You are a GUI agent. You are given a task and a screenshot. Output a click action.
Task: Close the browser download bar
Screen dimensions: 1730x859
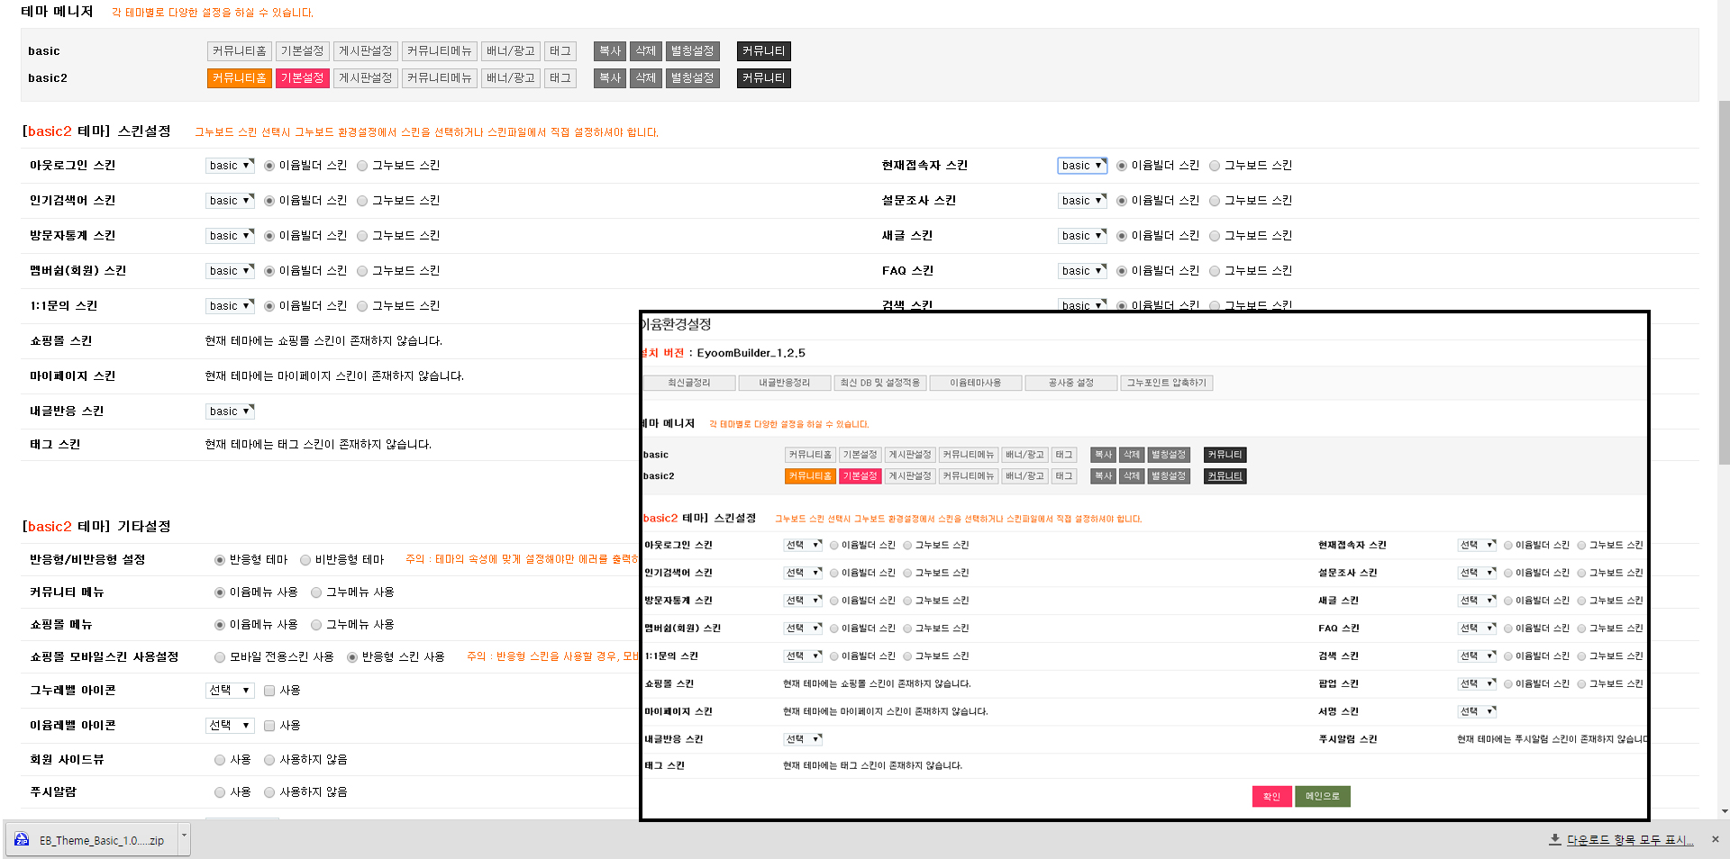(x=1715, y=839)
